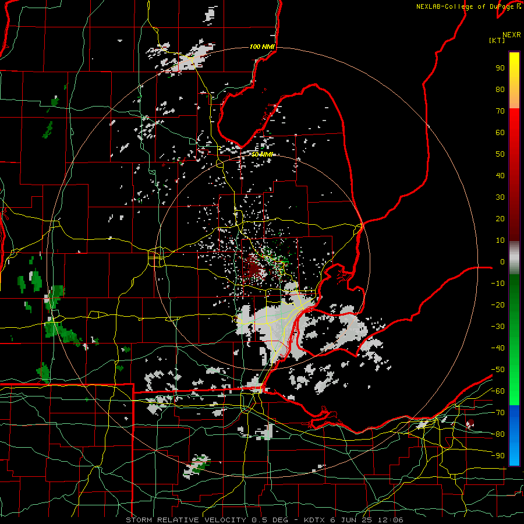Click the -20 scale value
Screen dimensions: 524x524
pos(498,305)
